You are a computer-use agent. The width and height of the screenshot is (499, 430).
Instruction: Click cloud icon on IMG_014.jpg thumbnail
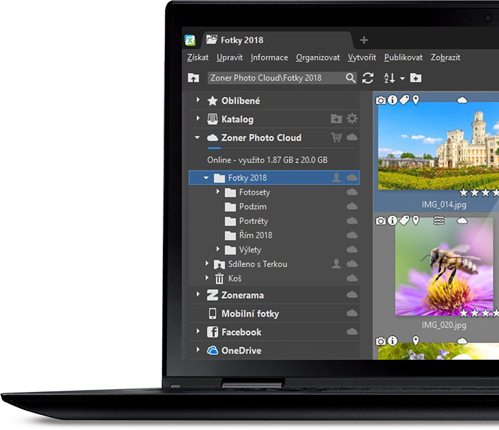462,100
